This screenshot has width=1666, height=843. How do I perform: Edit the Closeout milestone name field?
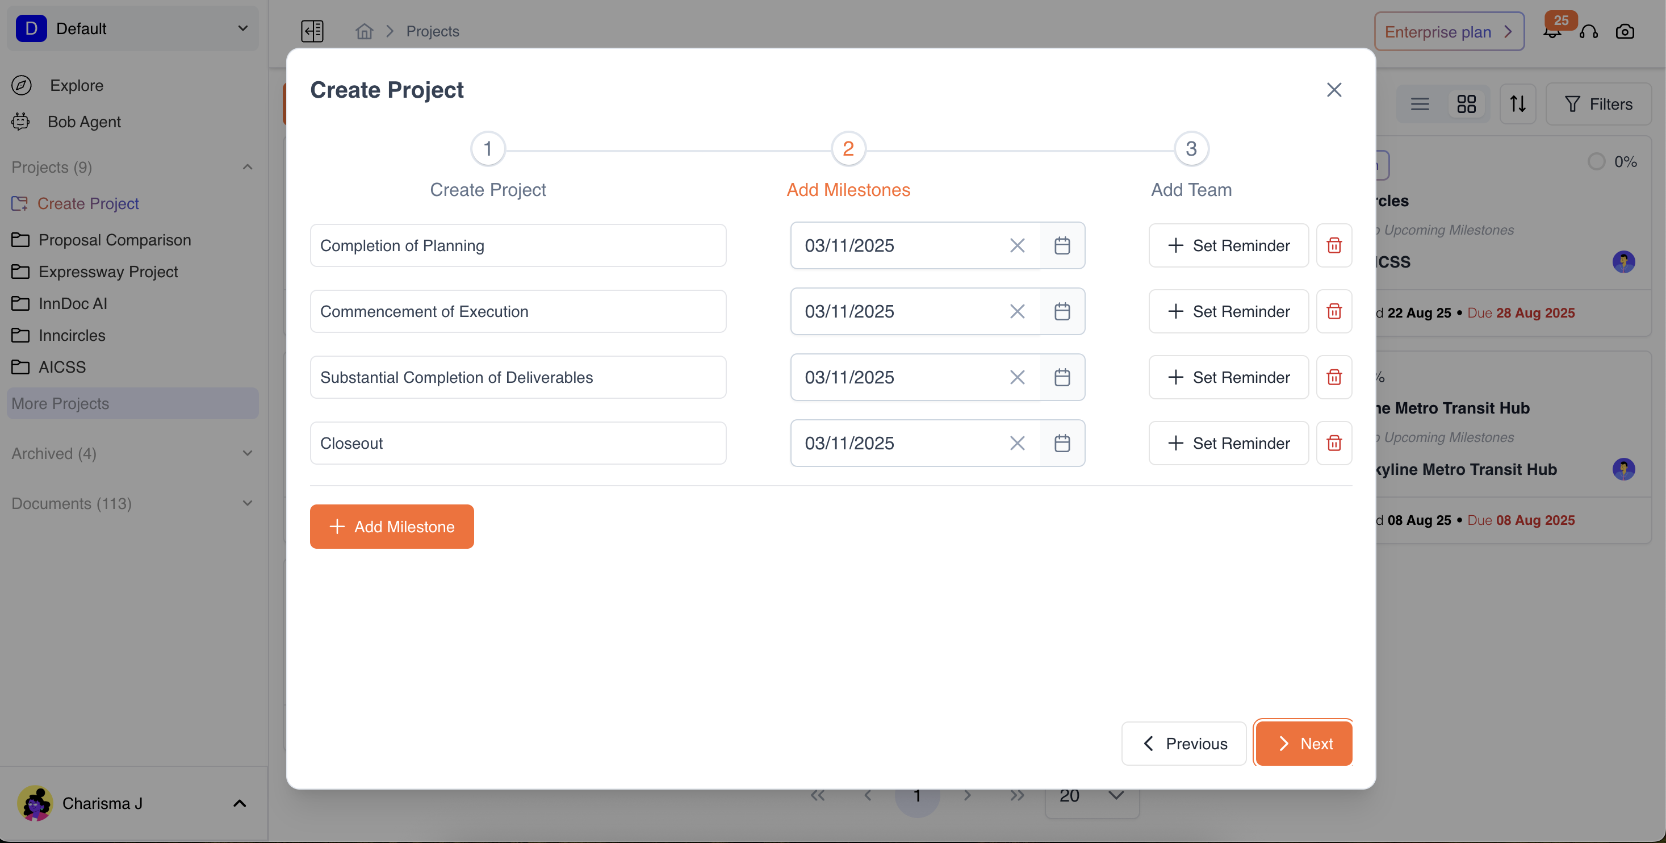coord(517,443)
